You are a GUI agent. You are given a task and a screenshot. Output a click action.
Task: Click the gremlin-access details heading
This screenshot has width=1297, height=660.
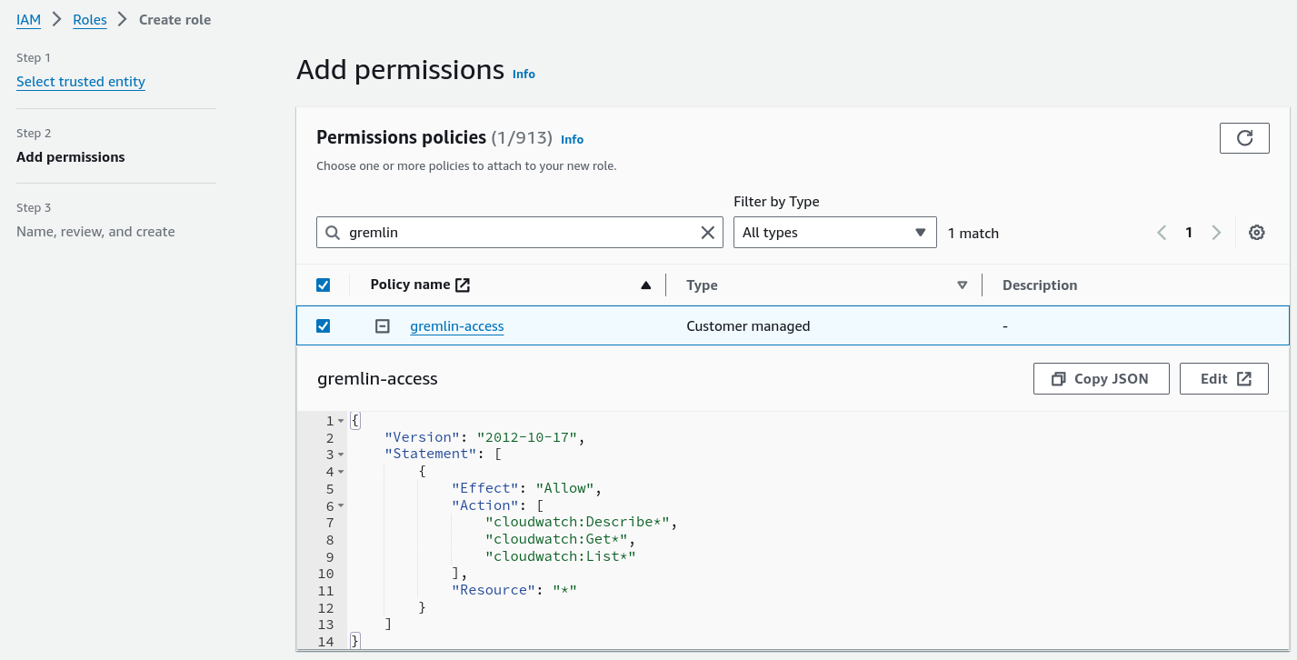(377, 379)
